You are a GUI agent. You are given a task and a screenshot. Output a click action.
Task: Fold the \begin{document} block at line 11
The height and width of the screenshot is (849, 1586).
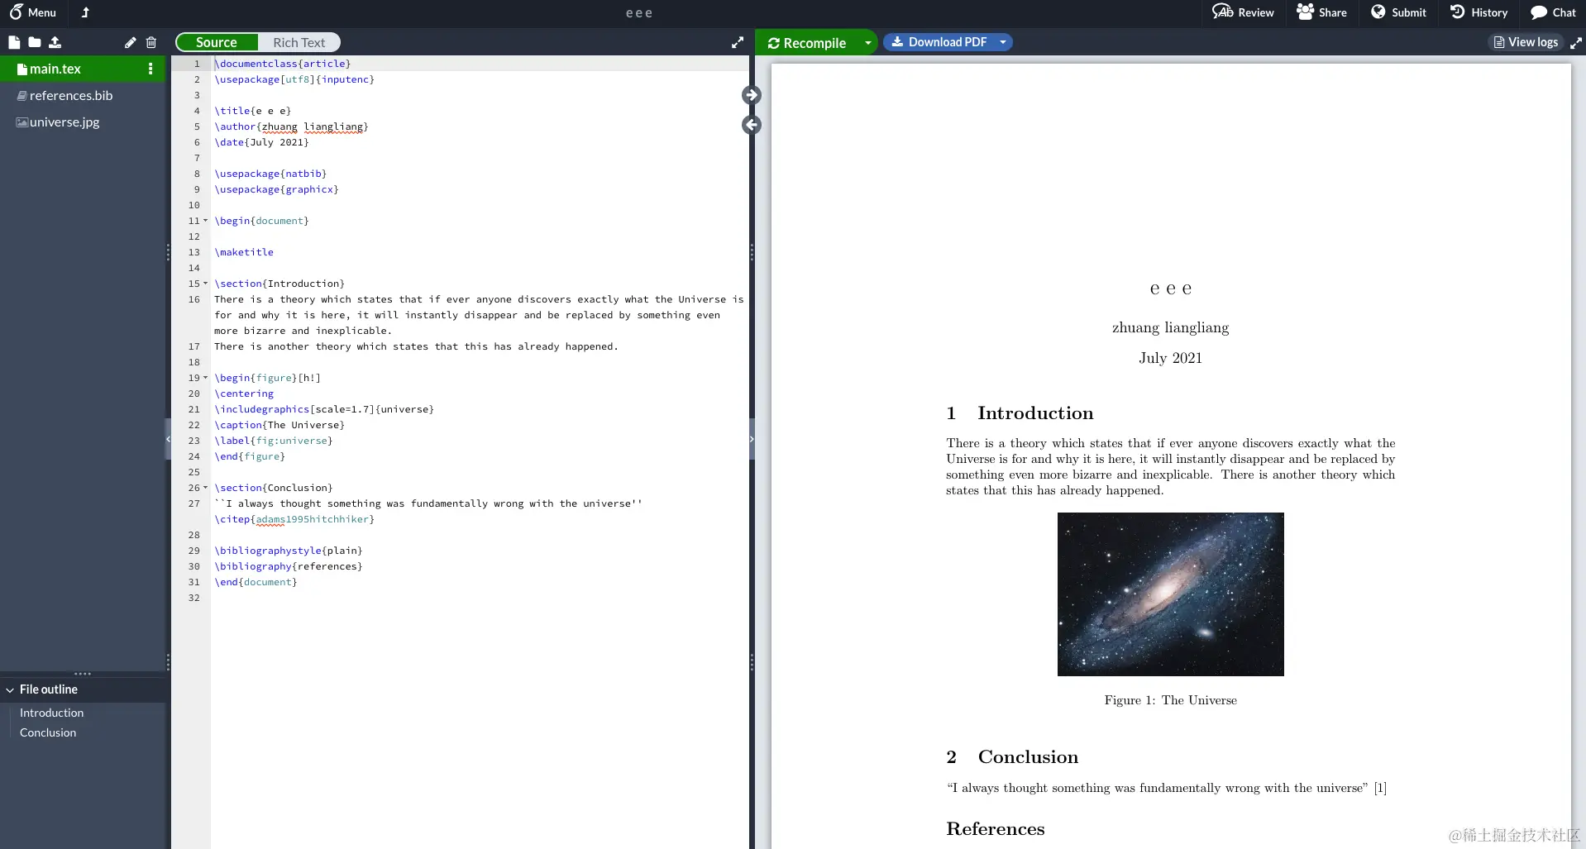206,221
